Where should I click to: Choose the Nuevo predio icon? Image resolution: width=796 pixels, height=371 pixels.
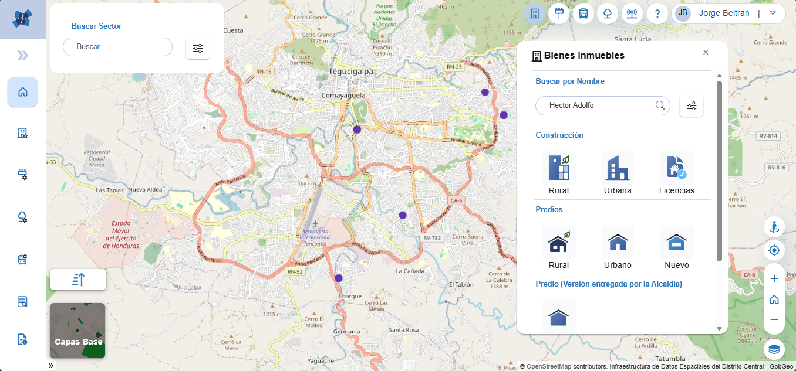tap(676, 243)
